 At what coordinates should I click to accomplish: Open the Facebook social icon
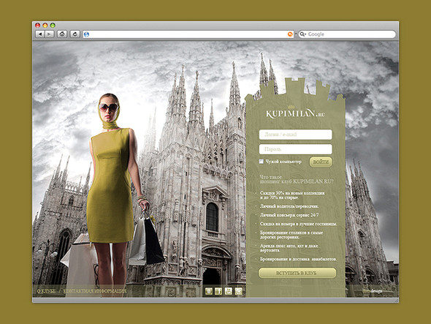[x=218, y=291]
